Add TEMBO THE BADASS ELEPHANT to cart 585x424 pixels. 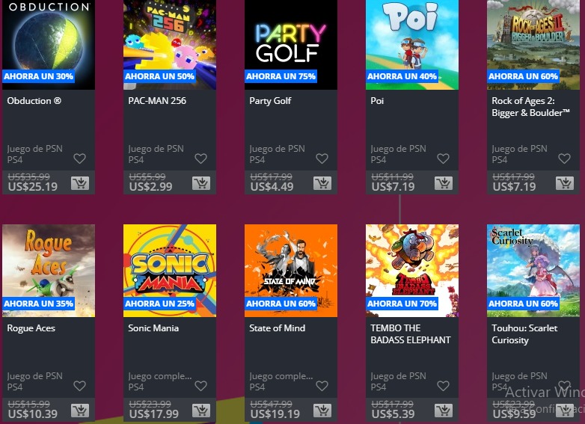point(444,411)
